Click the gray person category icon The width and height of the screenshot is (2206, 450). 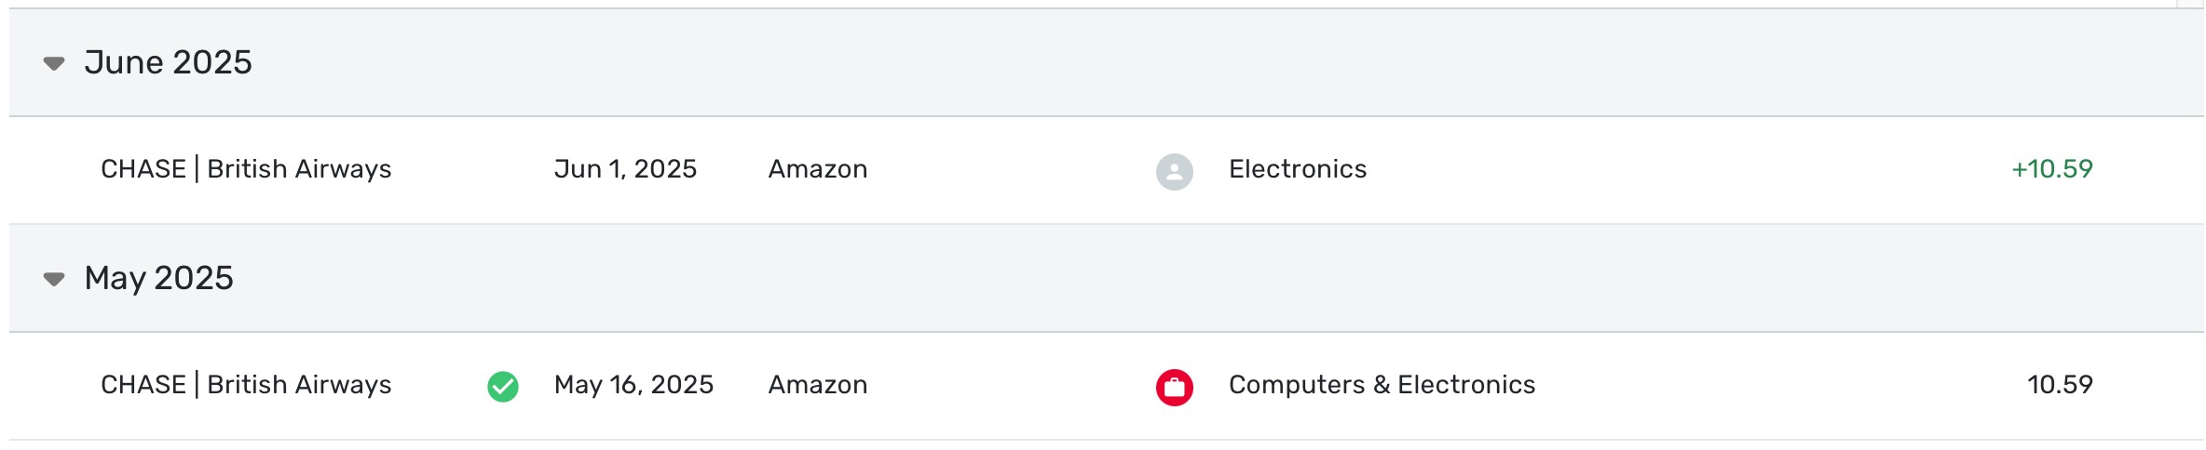click(x=1175, y=171)
